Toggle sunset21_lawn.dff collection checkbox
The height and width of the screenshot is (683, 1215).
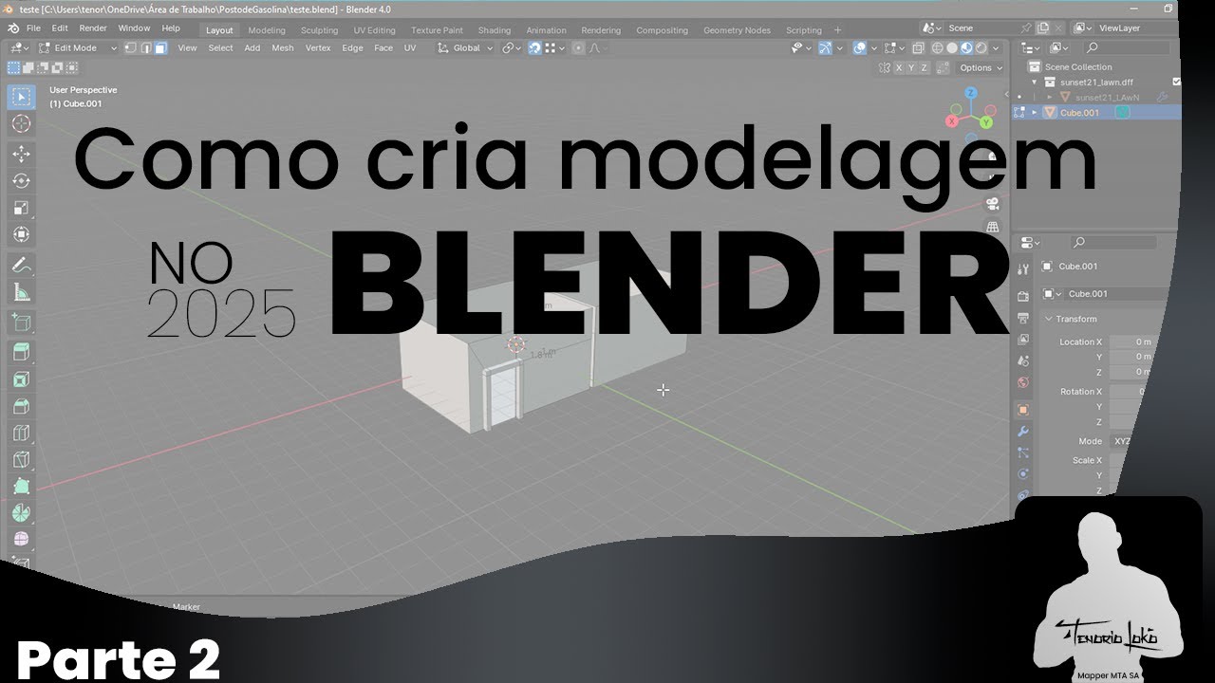coord(1177,82)
